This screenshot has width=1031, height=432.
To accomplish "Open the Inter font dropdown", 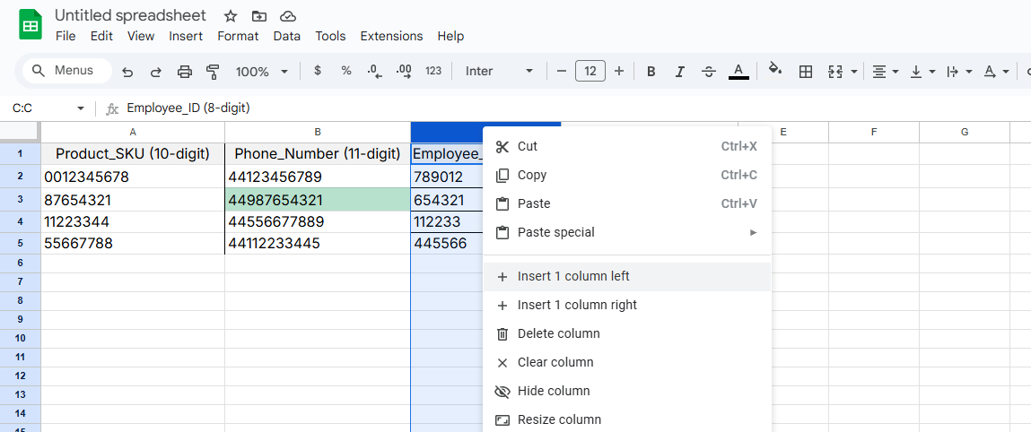I will [x=499, y=72].
